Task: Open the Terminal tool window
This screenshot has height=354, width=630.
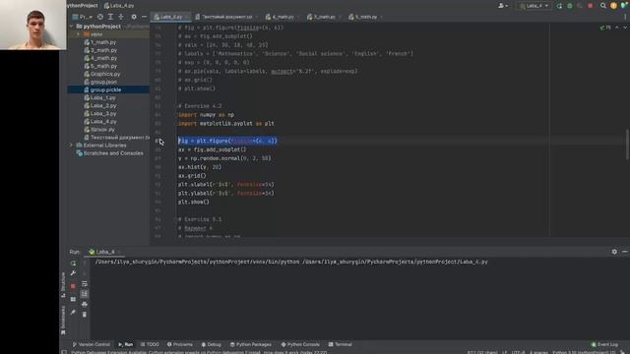Action: point(340,344)
